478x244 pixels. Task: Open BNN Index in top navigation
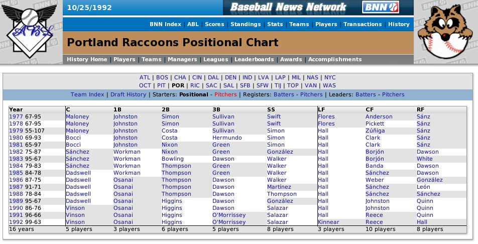tap(165, 25)
